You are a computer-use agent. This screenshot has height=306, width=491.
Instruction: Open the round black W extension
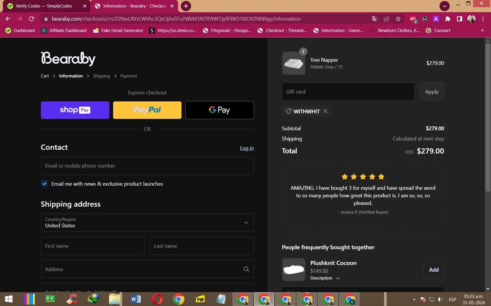click(x=425, y=19)
